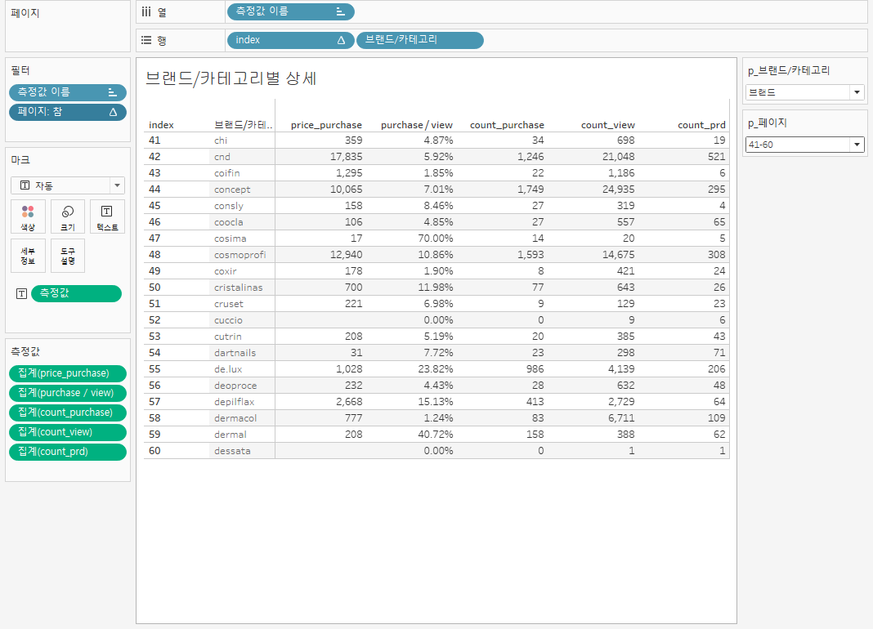
Task: Click the price_purchase column header
Action: (326, 125)
